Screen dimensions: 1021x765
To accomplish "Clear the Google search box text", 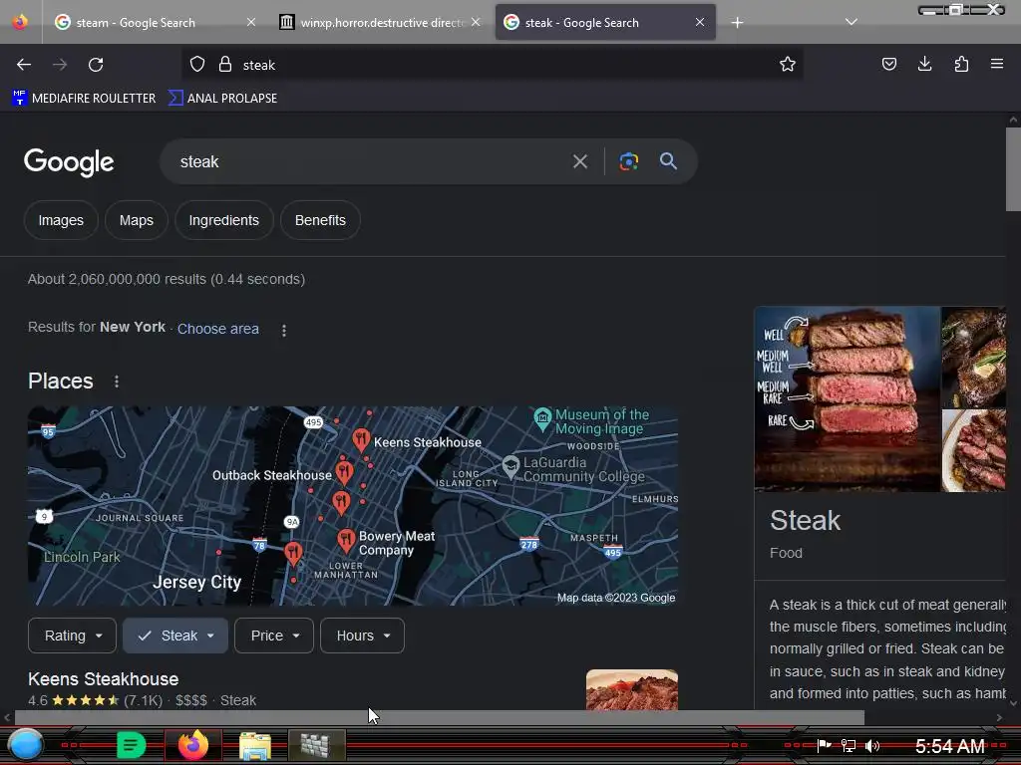I will tap(580, 161).
